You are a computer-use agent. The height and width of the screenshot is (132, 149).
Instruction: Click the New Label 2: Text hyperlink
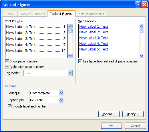[94, 32]
